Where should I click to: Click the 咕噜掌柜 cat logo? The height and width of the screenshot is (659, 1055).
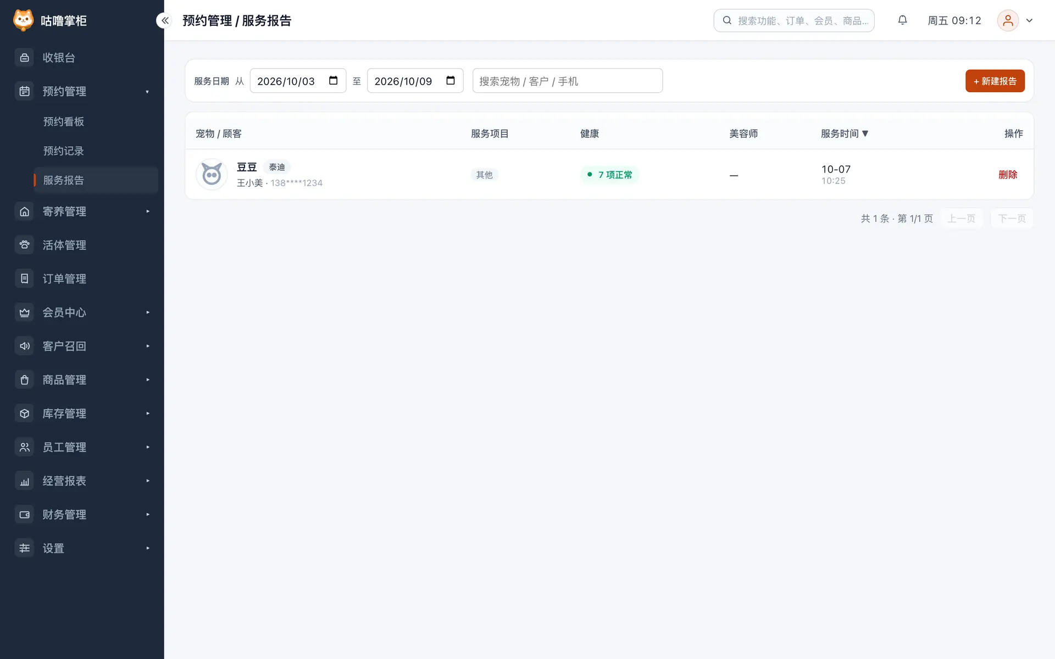[x=23, y=20]
